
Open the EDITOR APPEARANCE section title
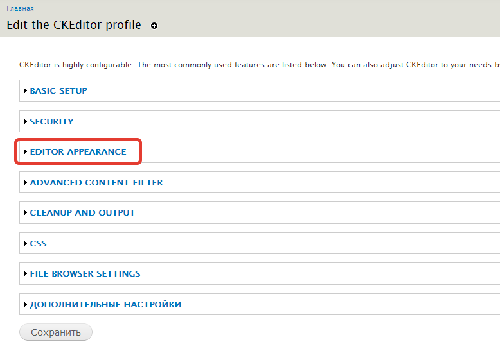pyautogui.click(x=78, y=152)
